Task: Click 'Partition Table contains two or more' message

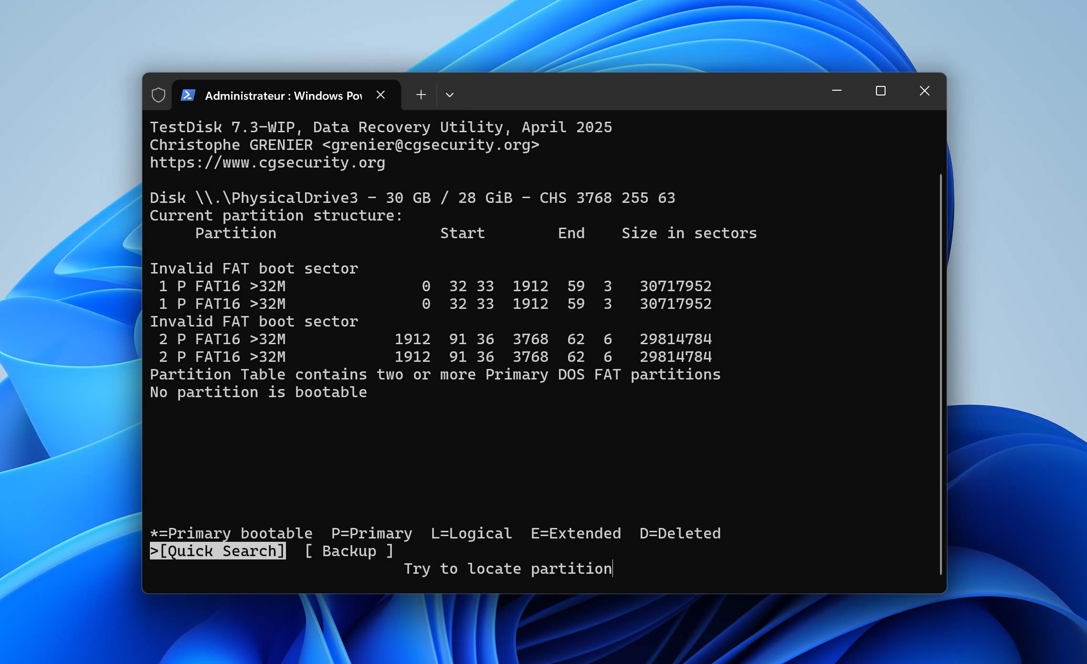Action: [435, 374]
